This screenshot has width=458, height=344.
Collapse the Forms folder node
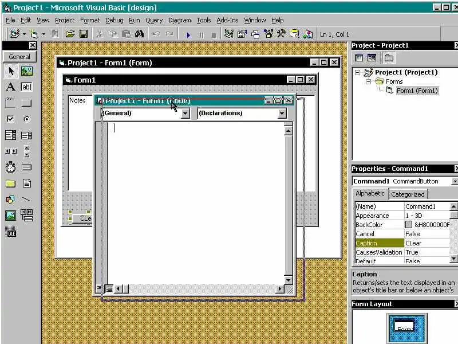[x=368, y=81]
